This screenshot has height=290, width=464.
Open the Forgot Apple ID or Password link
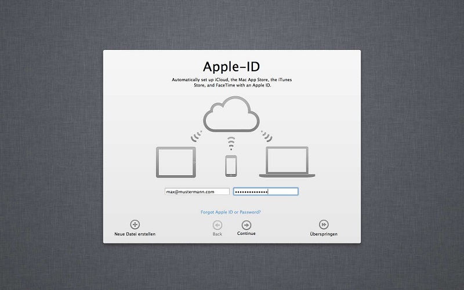pyautogui.click(x=230, y=212)
